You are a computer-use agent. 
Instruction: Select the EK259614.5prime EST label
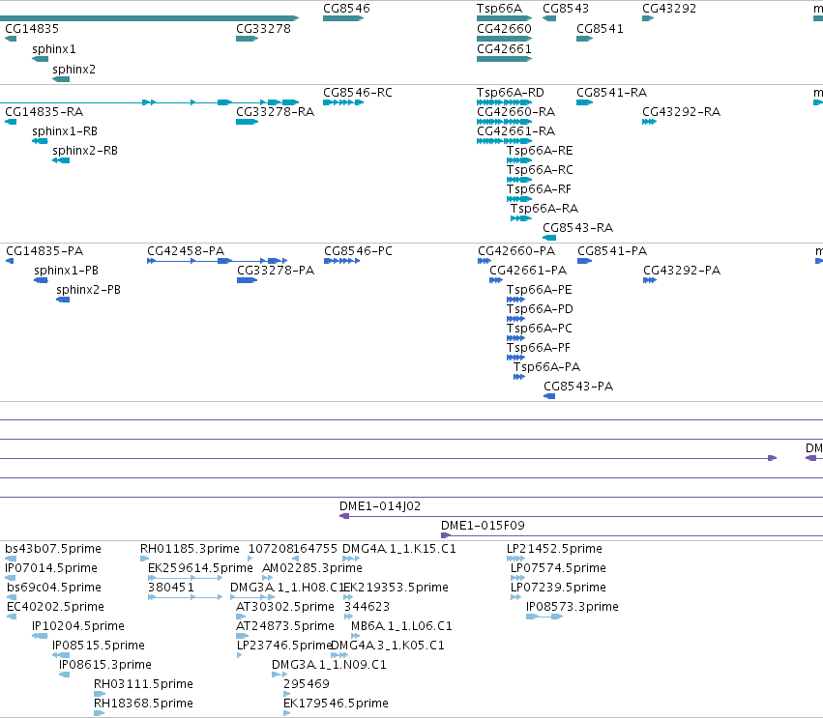tap(200, 568)
